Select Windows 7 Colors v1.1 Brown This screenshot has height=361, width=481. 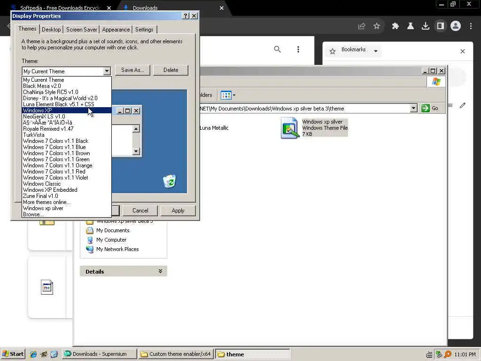[67, 153]
